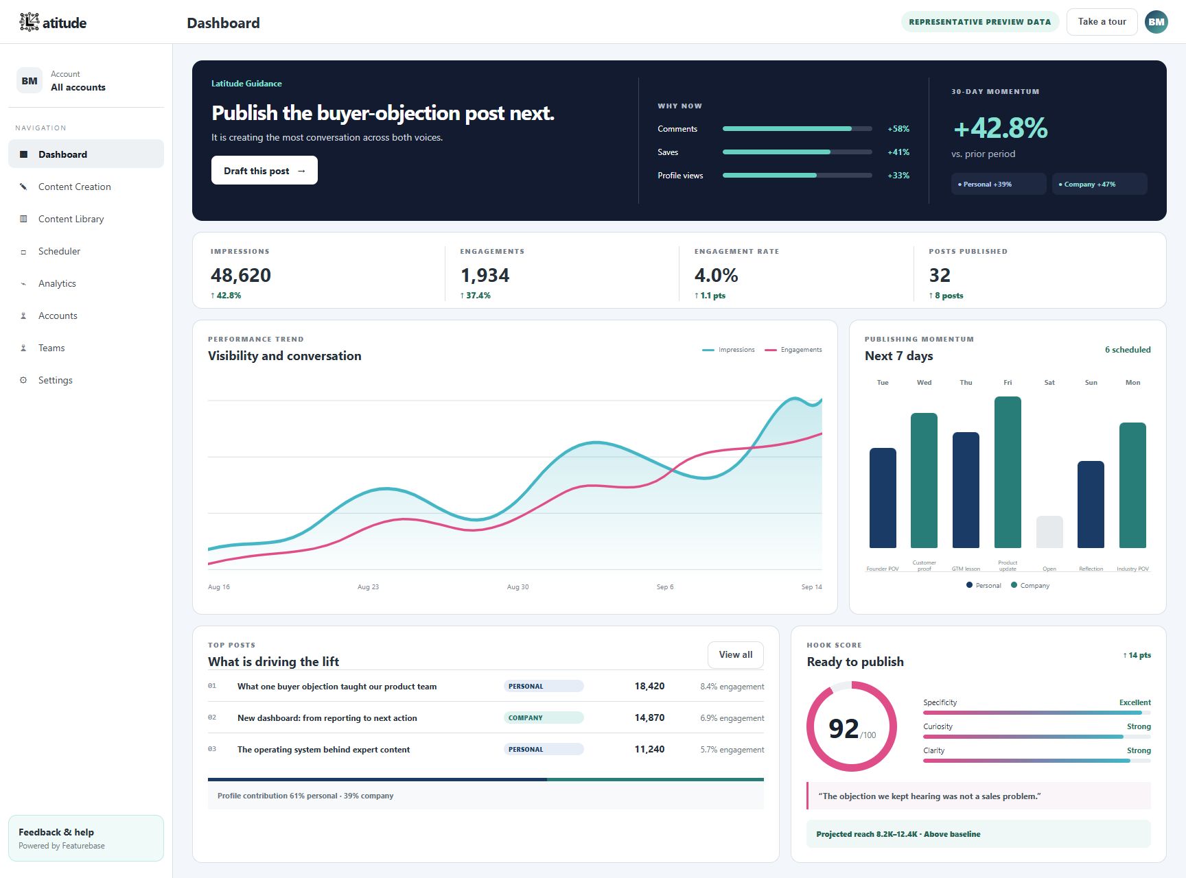Click the Comments progress bar

pyautogui.click(x=797, y=129)
